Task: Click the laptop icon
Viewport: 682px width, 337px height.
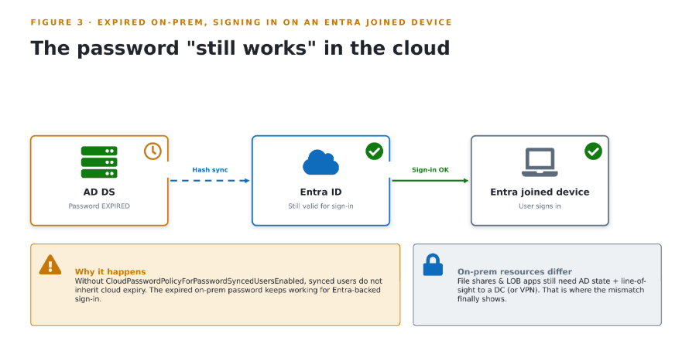Action: (540, 162)
